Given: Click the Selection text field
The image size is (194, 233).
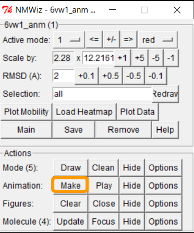Looking at the screenshot, I should pyautogui.click(x=102, y=94).
